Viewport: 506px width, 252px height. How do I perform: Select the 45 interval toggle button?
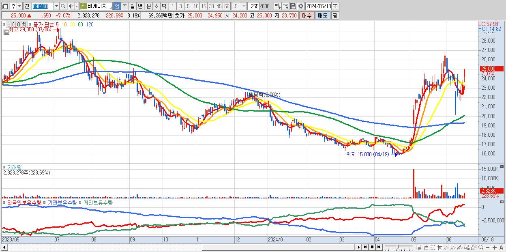(x=219, y=6)
